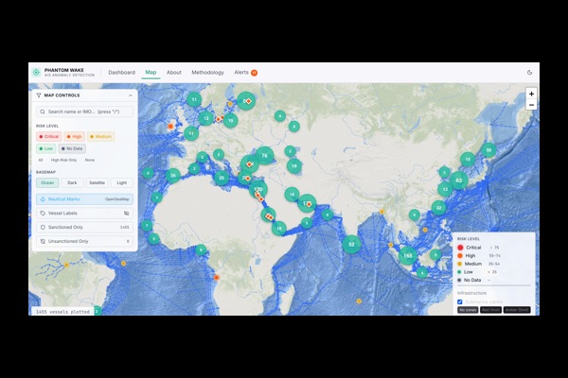Viewport: 568px width, 378px height.
Task: Click the Phantom Wake logo icon
Action: click(36, 72)
